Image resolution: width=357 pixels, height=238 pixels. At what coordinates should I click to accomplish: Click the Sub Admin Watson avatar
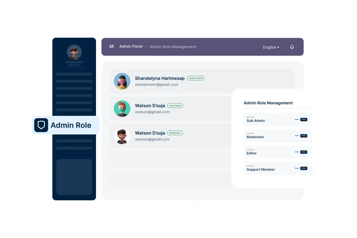point(122,108)
